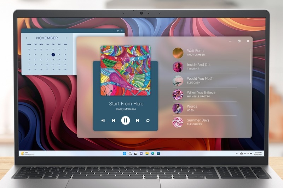Click the "Summer Days" album thumbnail
Viewport: 283px width, 188px height.
pyautogui.click(x=178, y=122)
